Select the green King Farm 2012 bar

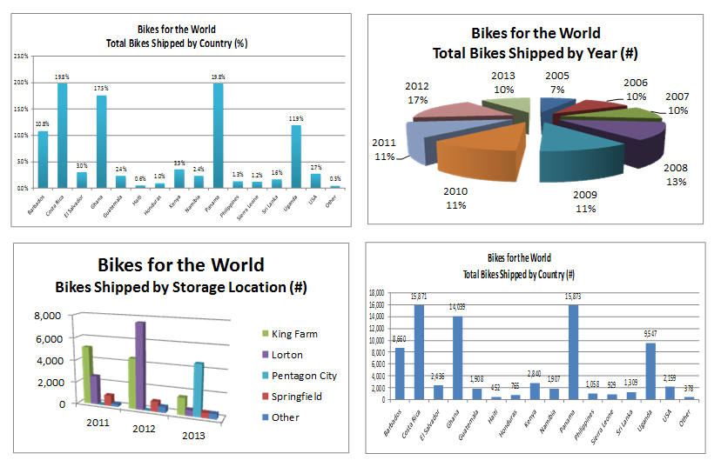[132, 383]
